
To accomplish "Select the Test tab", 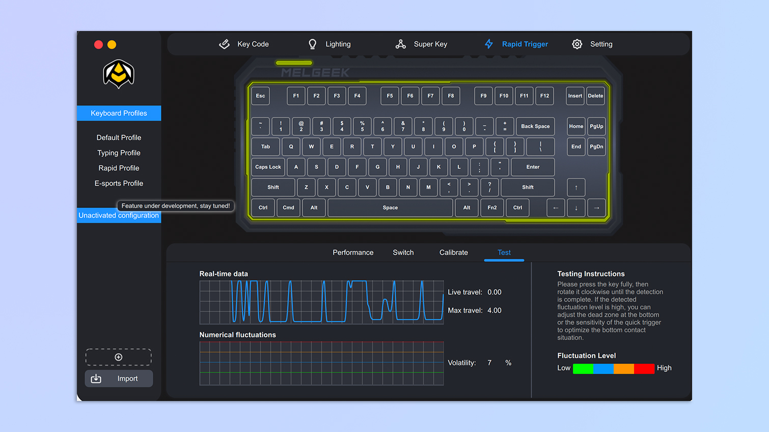I will pos(504,253).
